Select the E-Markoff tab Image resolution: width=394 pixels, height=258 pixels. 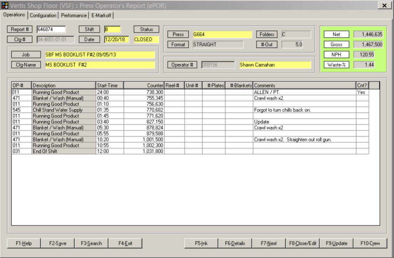pos(101,15)
